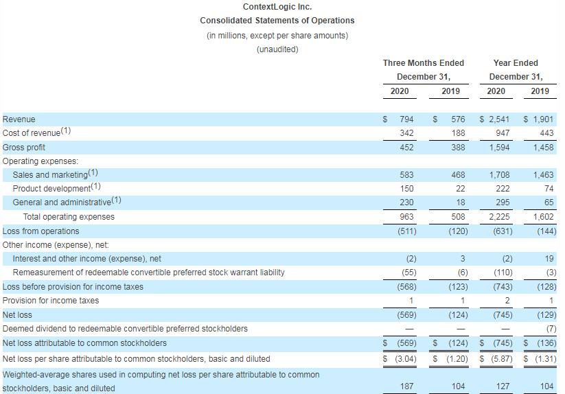
Task: Select the General and administrative row label
Action: click(67, 201)
